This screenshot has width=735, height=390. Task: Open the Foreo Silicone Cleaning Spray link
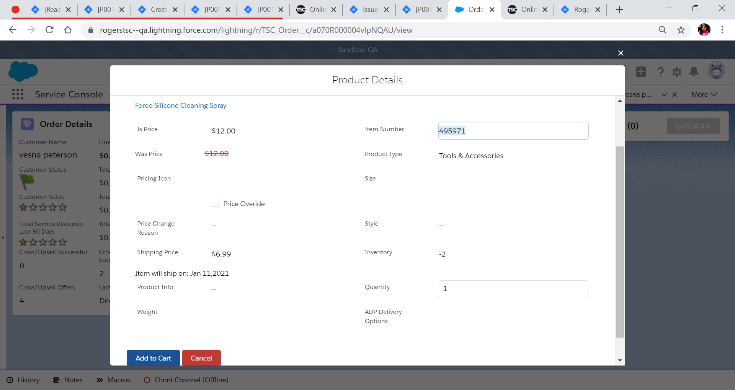181,106
